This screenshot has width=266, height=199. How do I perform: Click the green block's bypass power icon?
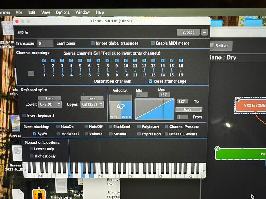pyautogui.click(x=217, y=148)
